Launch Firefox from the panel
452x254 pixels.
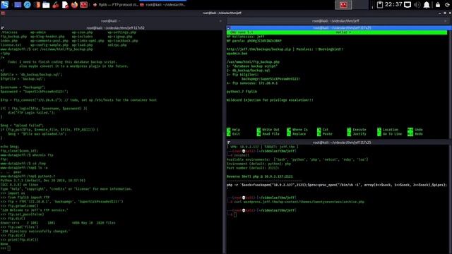[x=74, y=5]
